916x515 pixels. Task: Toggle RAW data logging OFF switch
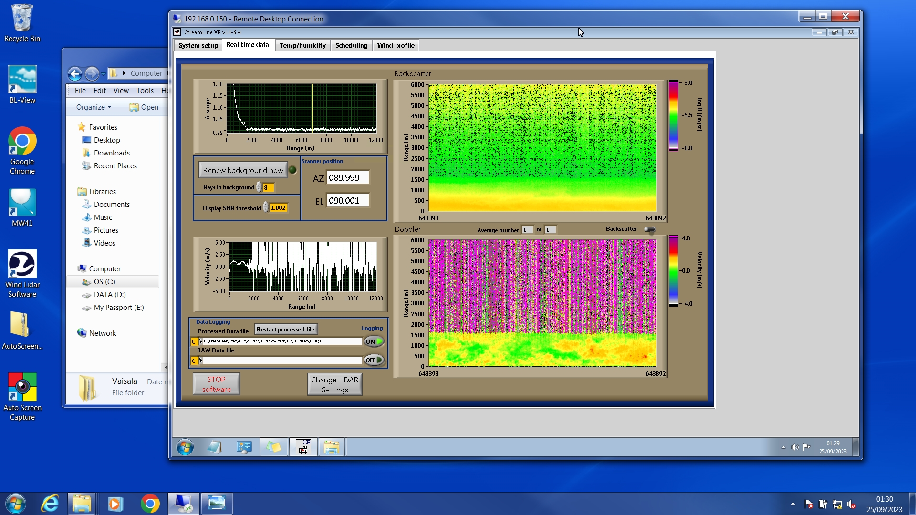point(374,360)
